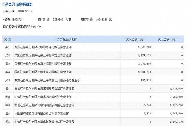This screenshot has height=126, width=191.
Task: Click the volume value 3059800 份/股
Action: (62, 20)
